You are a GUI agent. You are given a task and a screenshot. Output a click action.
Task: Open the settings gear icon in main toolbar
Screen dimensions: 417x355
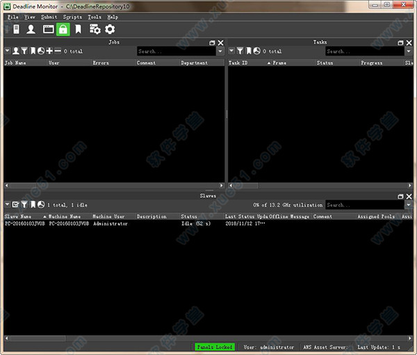pos(110,29)
